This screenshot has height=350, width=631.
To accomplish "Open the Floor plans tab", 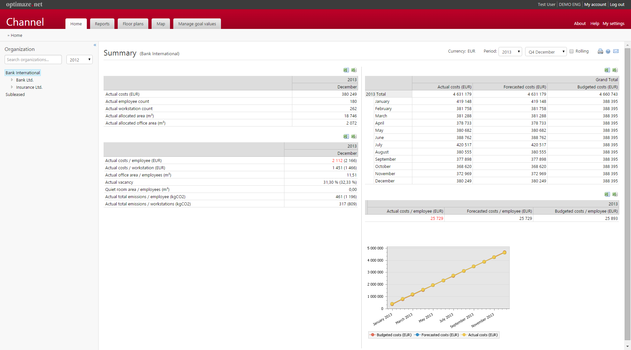I will 133,24.
